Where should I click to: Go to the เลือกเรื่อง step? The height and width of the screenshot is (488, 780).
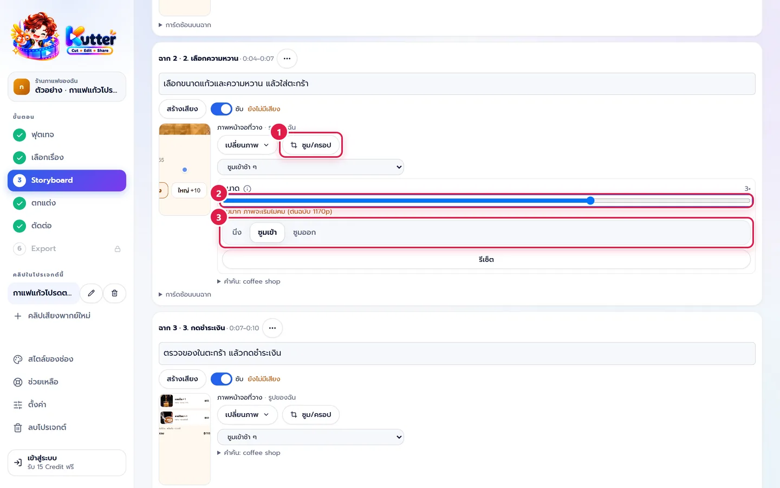(67, 157)
